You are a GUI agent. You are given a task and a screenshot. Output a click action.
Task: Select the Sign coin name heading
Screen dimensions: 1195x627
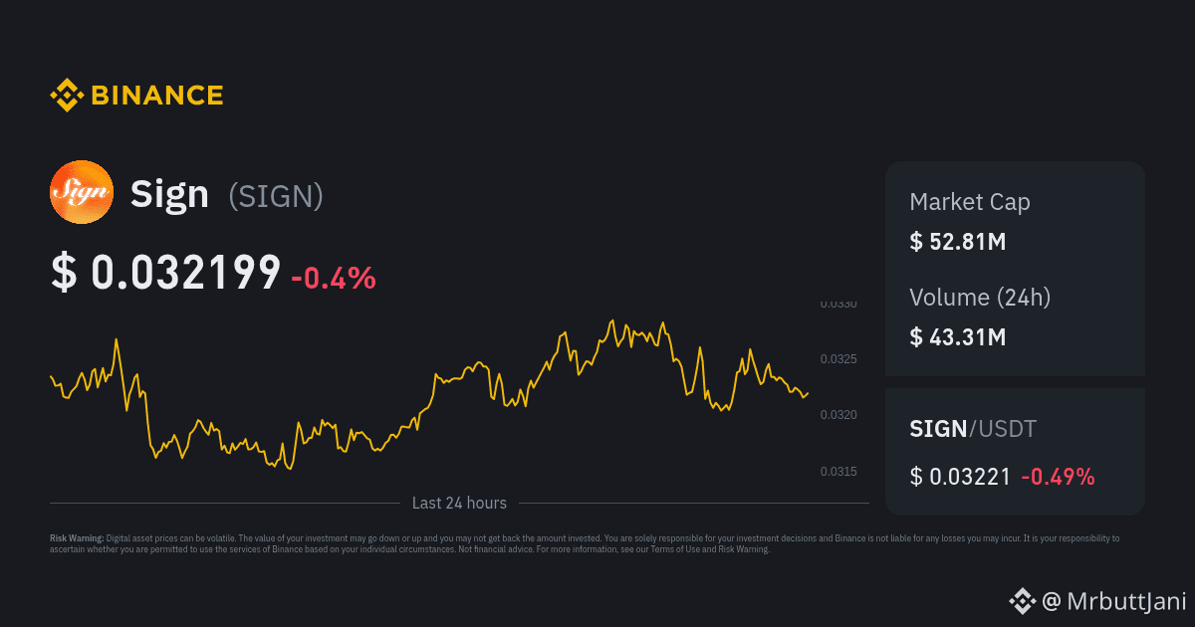pos(169,194)
